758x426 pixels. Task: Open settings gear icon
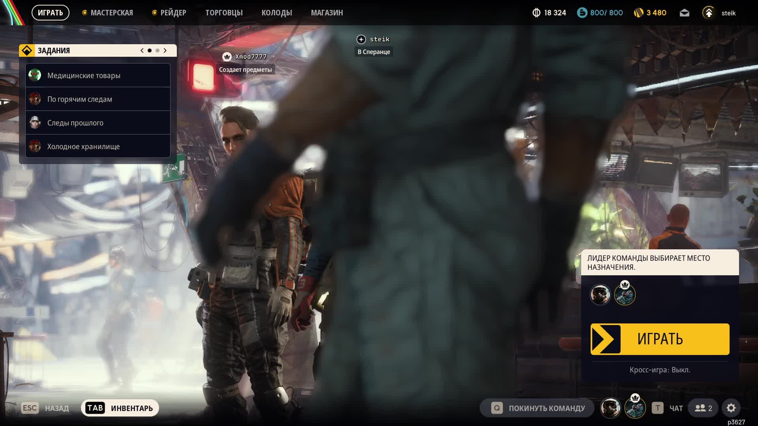coord(731,408)
